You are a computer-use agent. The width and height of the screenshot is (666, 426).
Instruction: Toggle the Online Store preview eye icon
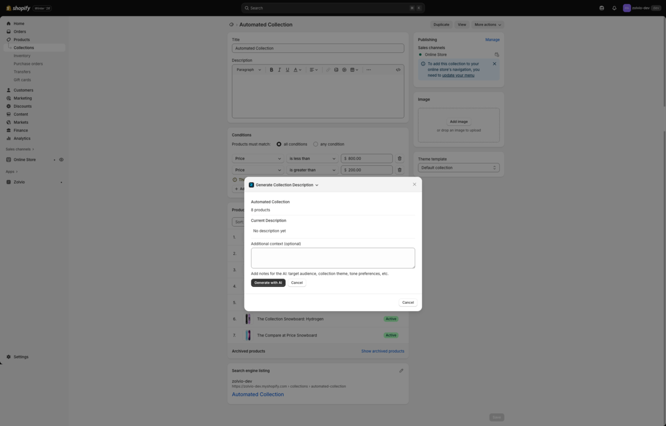click(61, 159)
